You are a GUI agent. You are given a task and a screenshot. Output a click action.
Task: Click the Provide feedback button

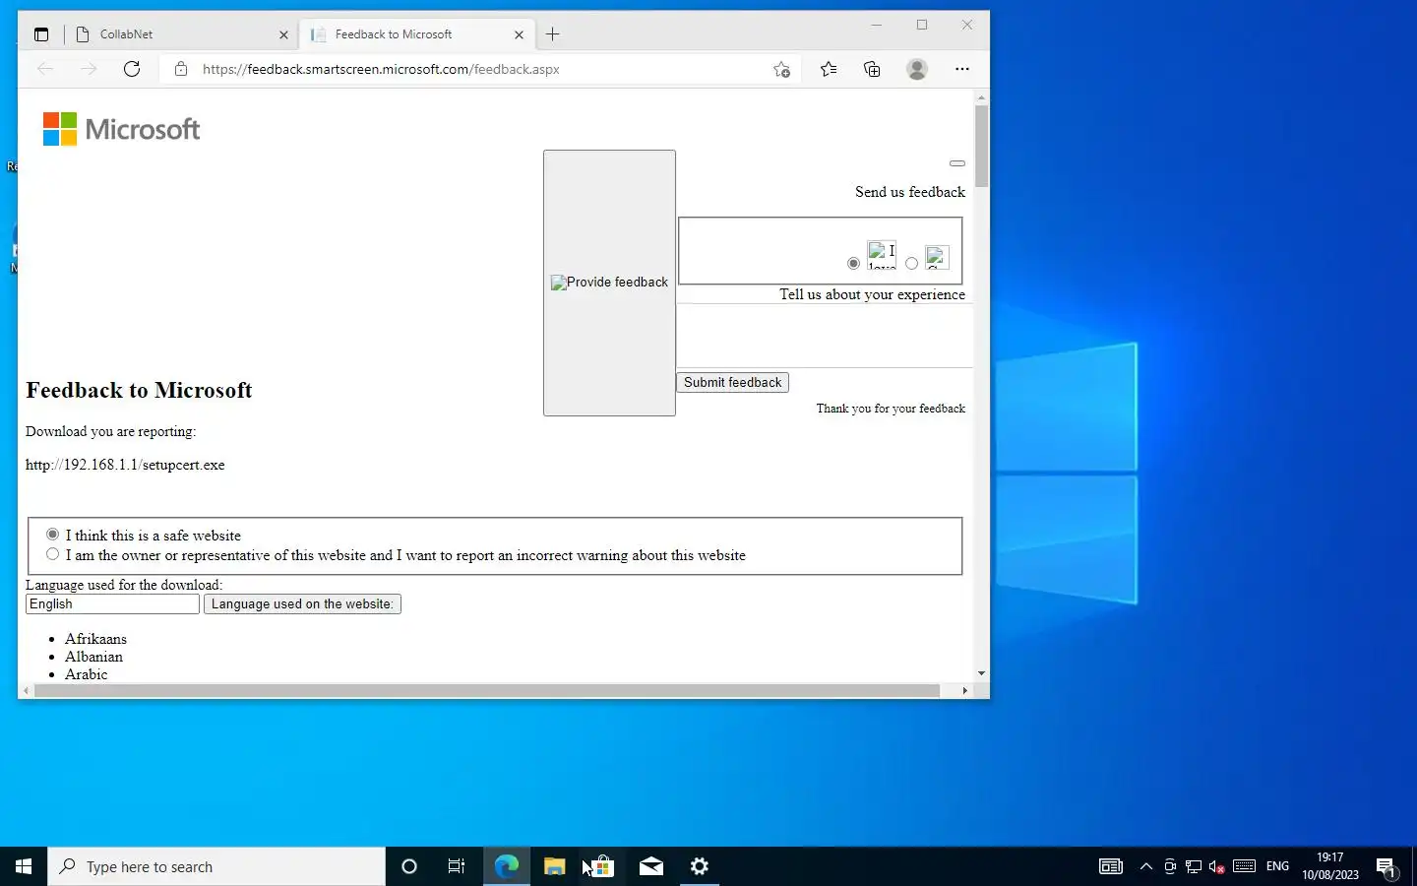[x=609, y=283]
